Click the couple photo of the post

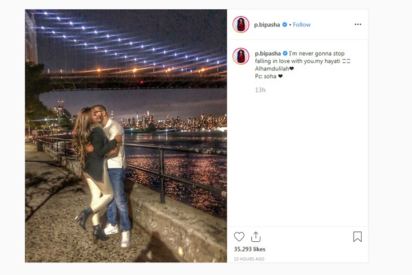126,136
